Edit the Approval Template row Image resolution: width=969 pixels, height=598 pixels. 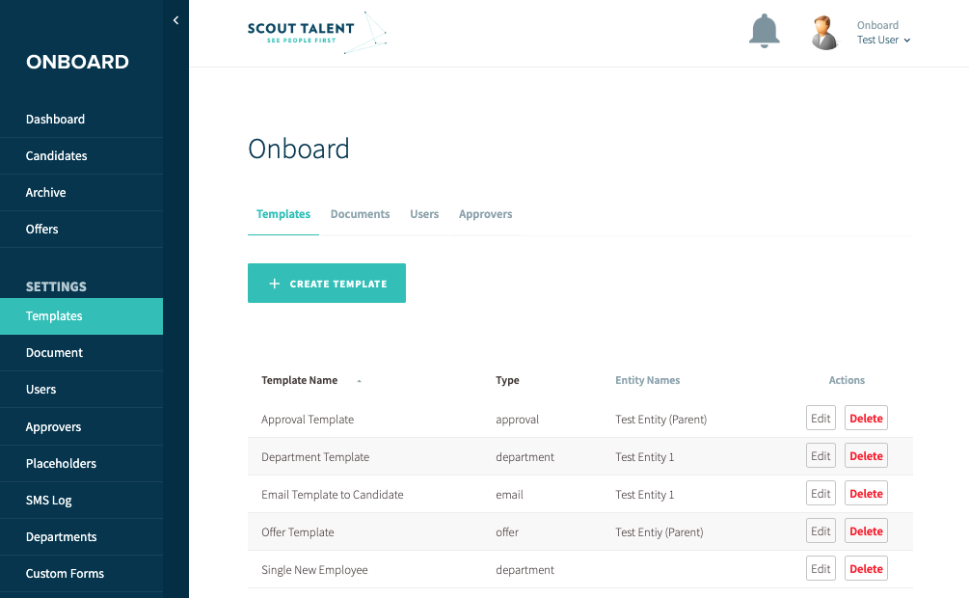(821, 418)
